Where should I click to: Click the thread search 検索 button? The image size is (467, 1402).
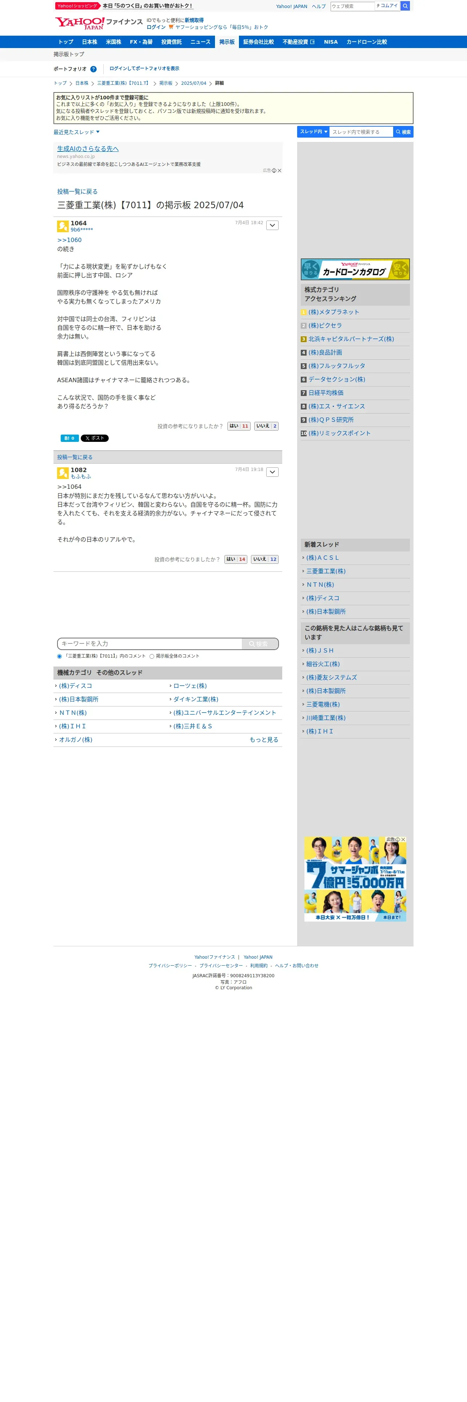(x=403, y=132)
